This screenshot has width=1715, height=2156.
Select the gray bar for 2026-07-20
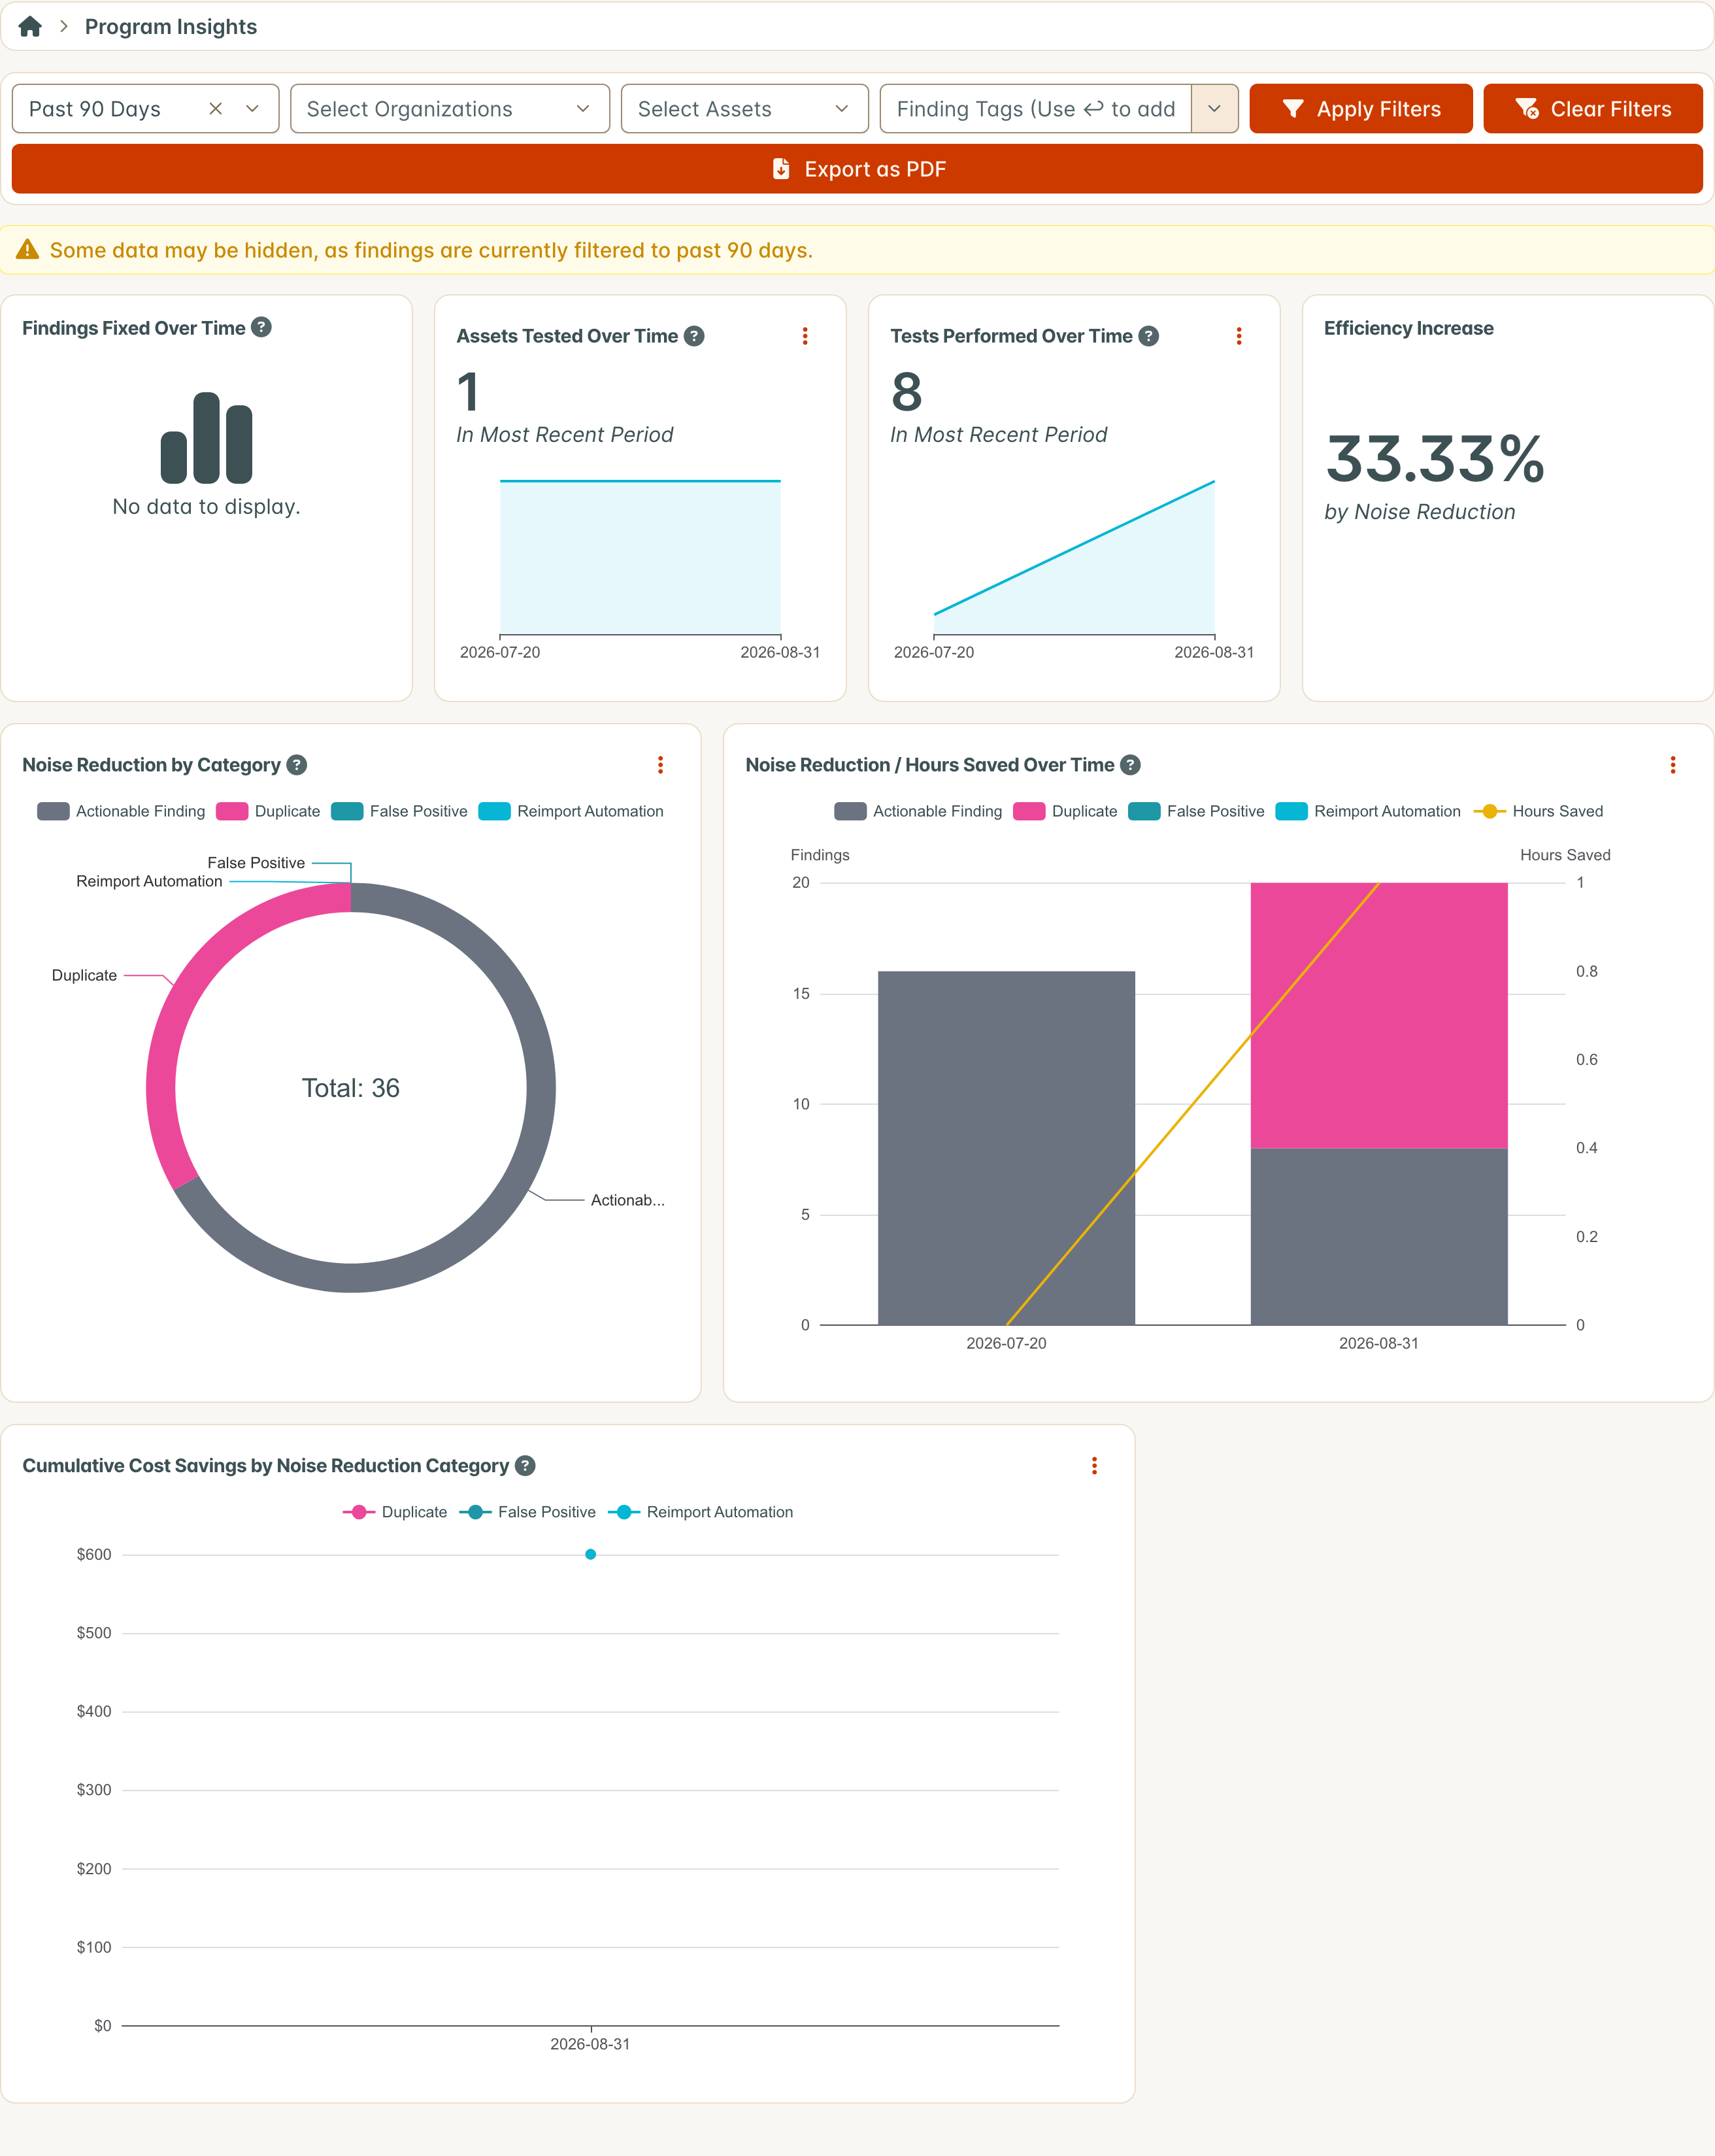tap(1006, 1148)
